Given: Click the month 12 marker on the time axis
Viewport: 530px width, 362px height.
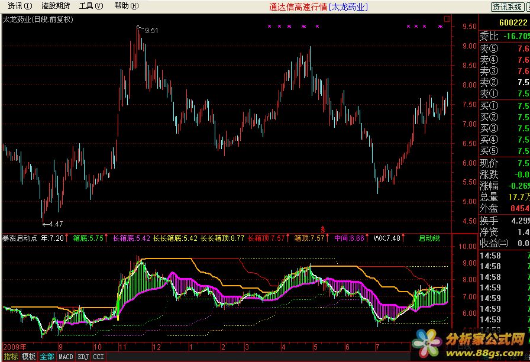Looking at the screenshot, I should point(157,347).
